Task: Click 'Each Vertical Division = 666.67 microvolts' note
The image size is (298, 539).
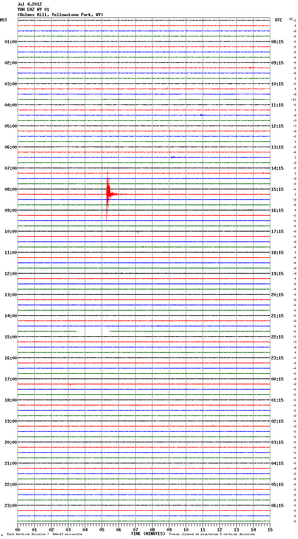Action: (45, 534)
